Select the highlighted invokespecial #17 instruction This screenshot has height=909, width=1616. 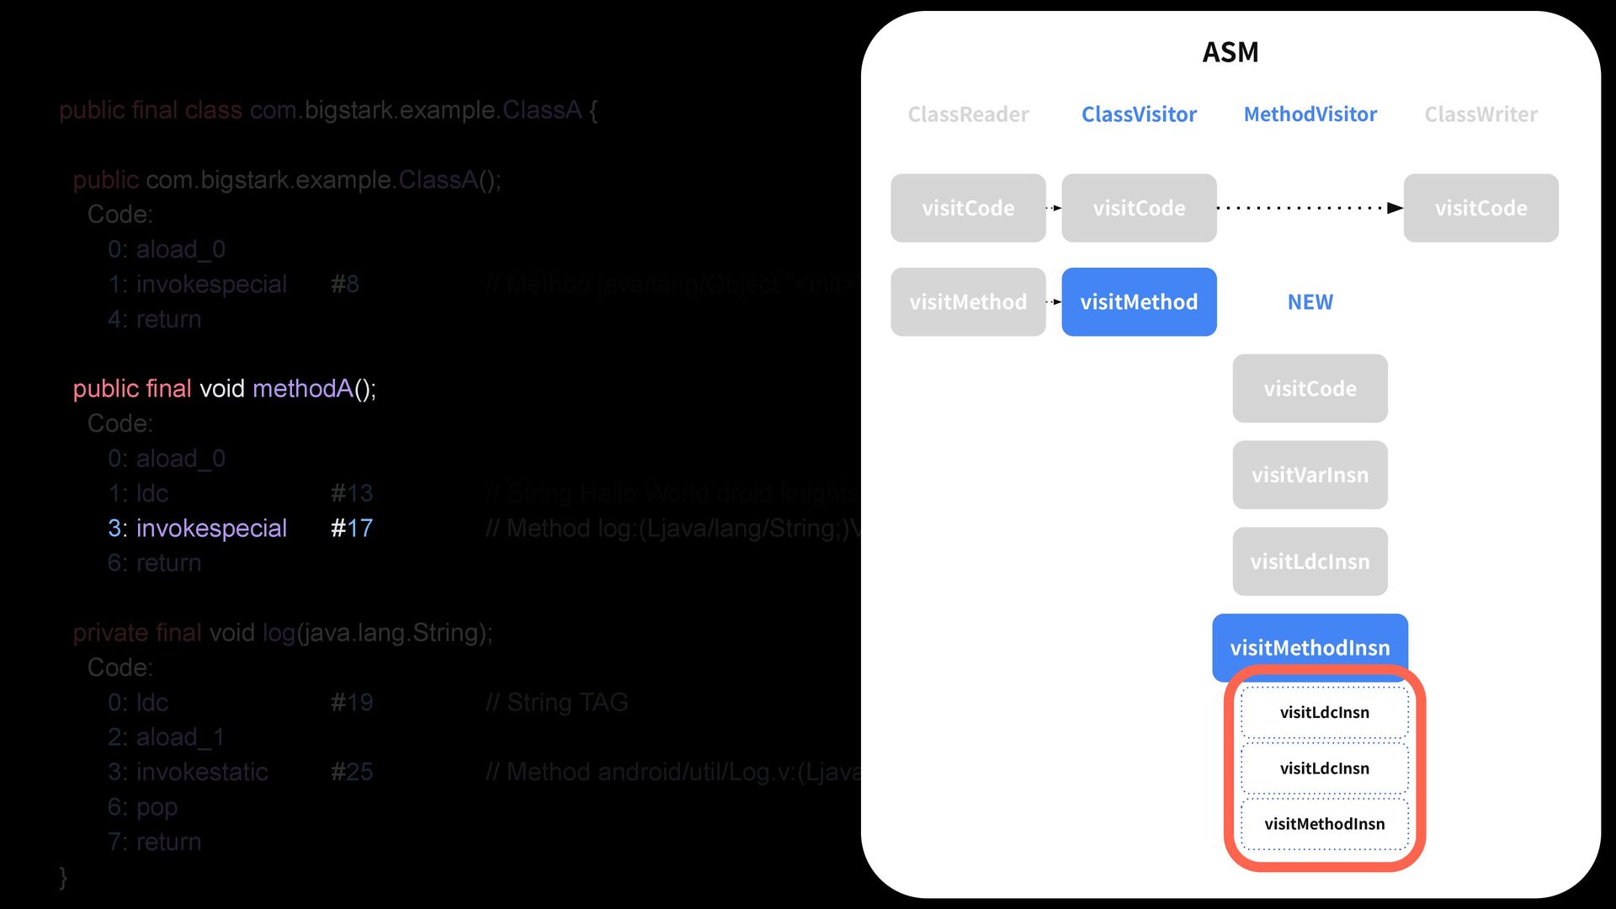pyautogui.click(x=240, y=529)
